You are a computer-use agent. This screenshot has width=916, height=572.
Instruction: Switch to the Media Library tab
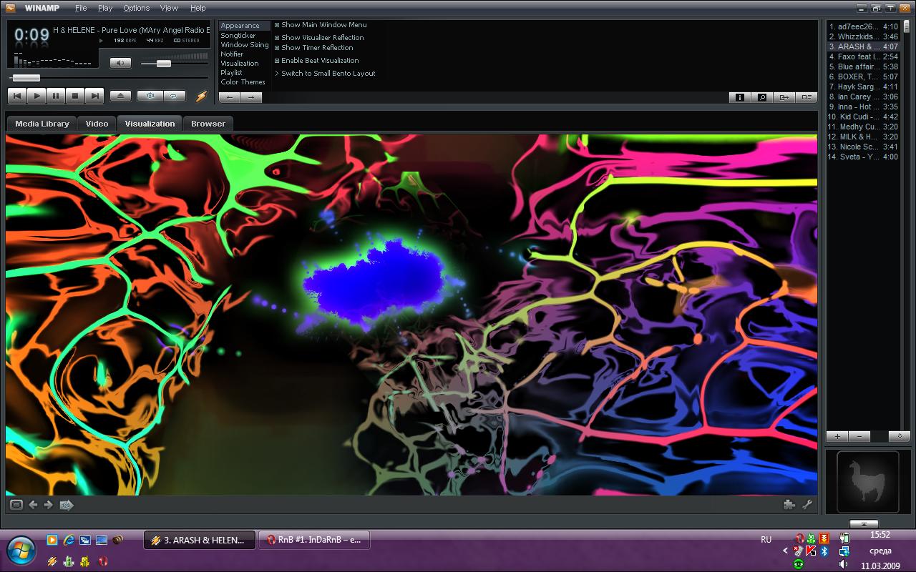[42, 124]
